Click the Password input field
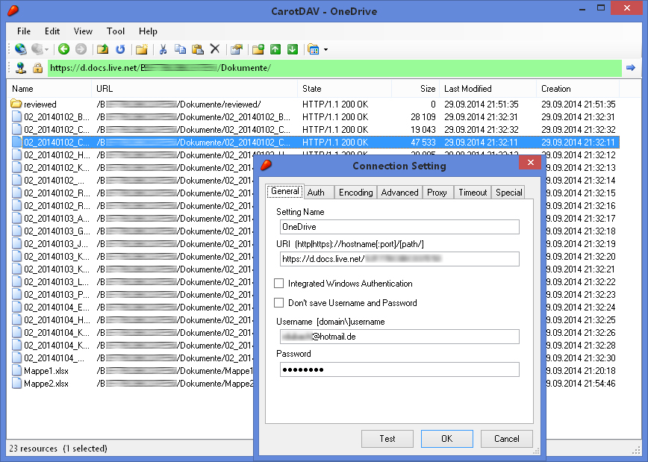 click(399, 369)
